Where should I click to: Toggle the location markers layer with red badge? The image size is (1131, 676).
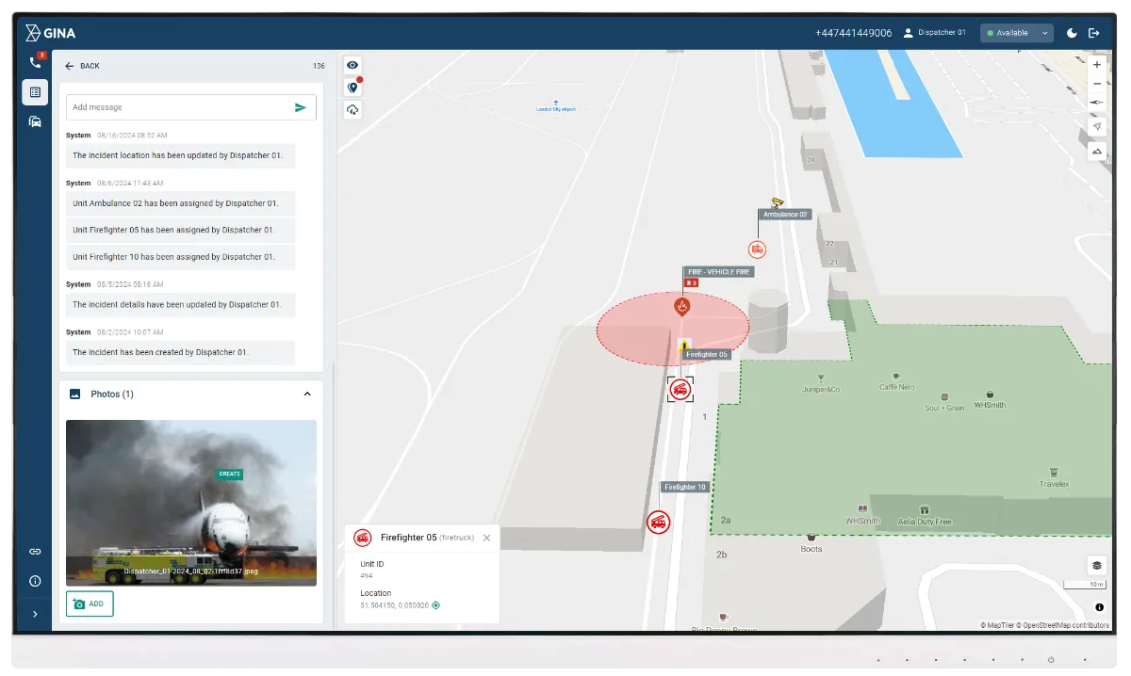pyautogui.click(x=352, y=88)
